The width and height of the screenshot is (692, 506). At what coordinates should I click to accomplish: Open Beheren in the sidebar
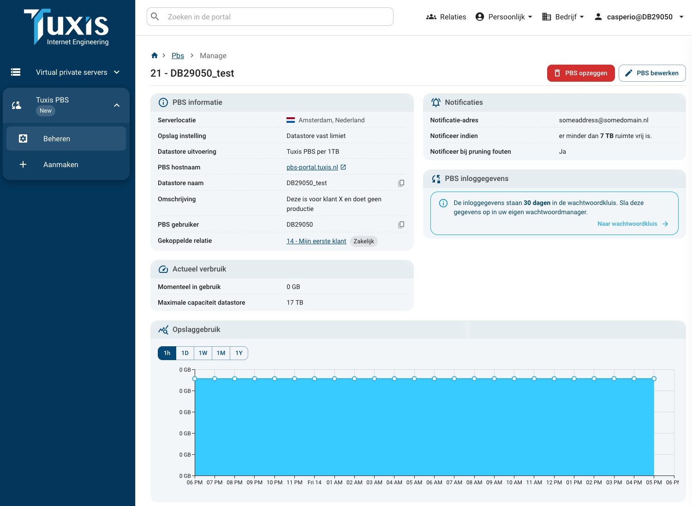tap(66, 139)
